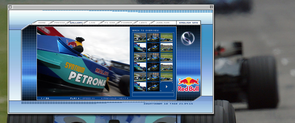This screenshot has height=123, width=295.
Task: Advance to Next gallery image
Action: point(124,98)
